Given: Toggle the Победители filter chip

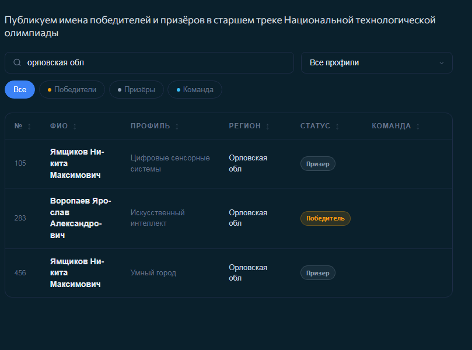Looking at the screenshot, I should point(72,90).
